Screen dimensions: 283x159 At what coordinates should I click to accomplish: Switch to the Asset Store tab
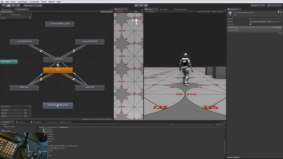click(51, 122)
